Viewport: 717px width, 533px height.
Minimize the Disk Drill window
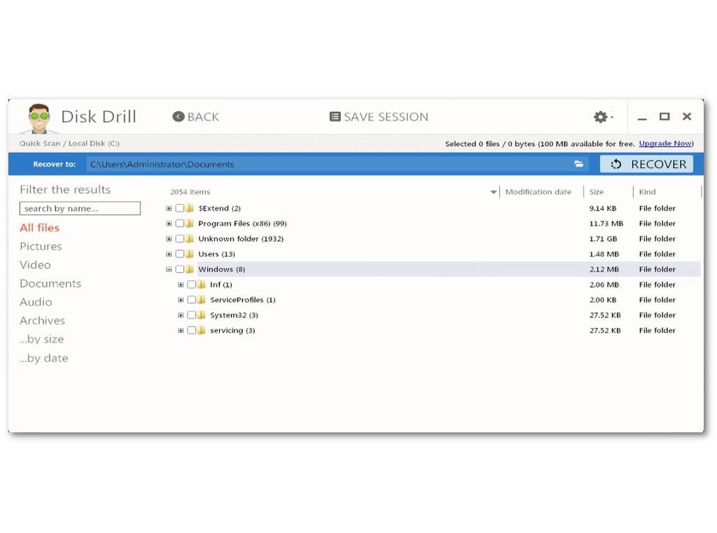point(642,118)
